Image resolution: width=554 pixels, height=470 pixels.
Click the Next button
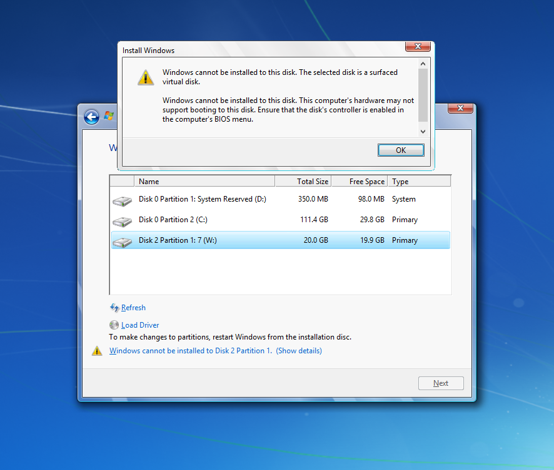[x=441, y=383]
